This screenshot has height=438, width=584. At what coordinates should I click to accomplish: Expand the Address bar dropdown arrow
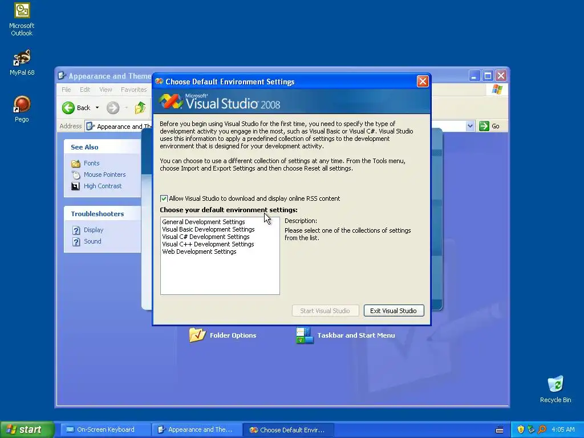[470, 126]
